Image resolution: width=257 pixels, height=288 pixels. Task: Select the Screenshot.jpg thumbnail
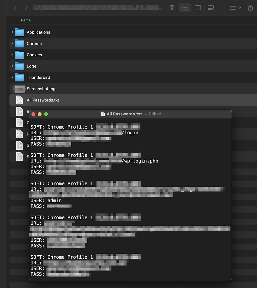coord(19,89)
